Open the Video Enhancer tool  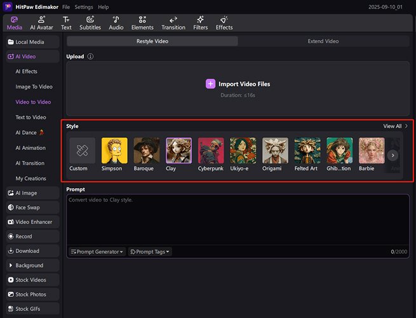coord(32,222)
